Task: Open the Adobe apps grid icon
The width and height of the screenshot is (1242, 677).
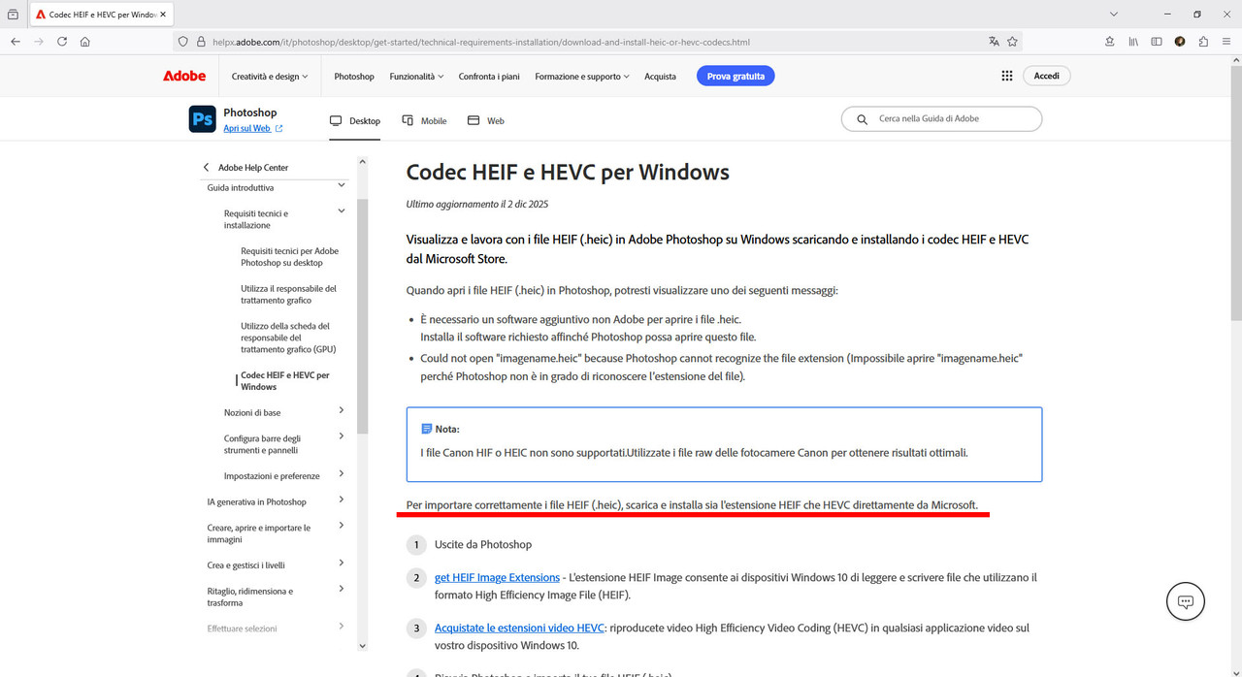Action: pyautogui.click(x=1007, y=76)
